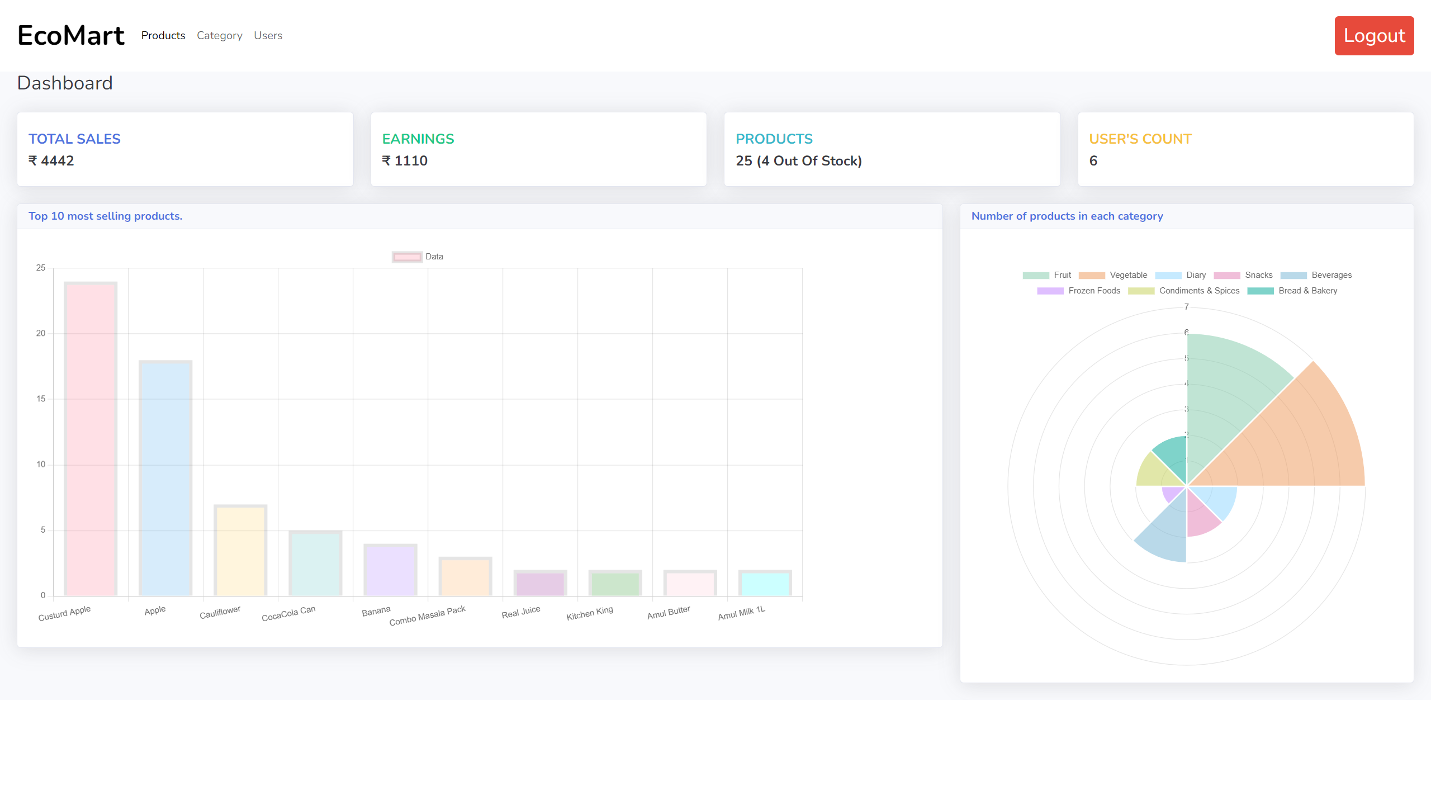Toggle Bread & Bakery legend entry
This screenshot has width=1431, height=805.
pos(1307,291)
